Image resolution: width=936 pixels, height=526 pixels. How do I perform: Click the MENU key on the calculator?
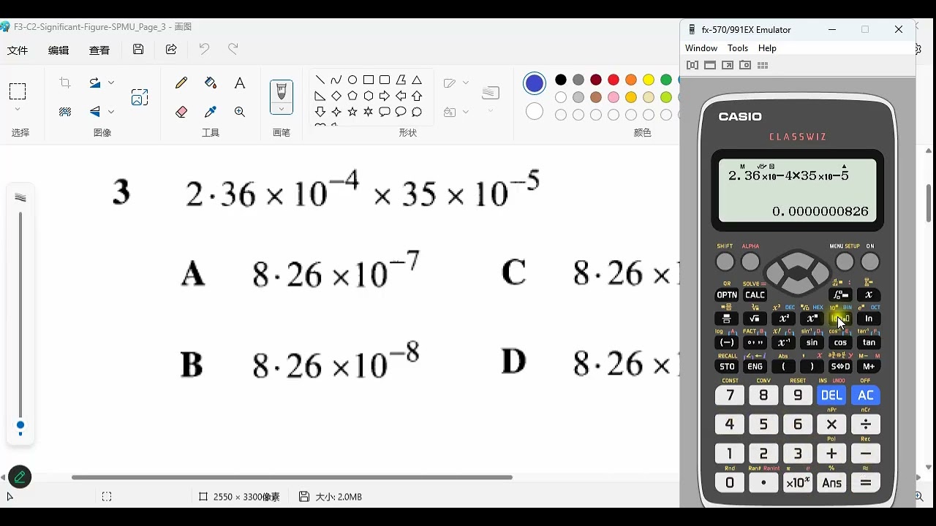coord(845,262)
